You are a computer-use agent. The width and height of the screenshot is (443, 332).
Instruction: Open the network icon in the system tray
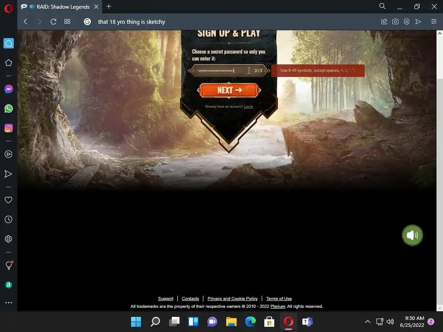pyautogui.click(x=379, y=322)
